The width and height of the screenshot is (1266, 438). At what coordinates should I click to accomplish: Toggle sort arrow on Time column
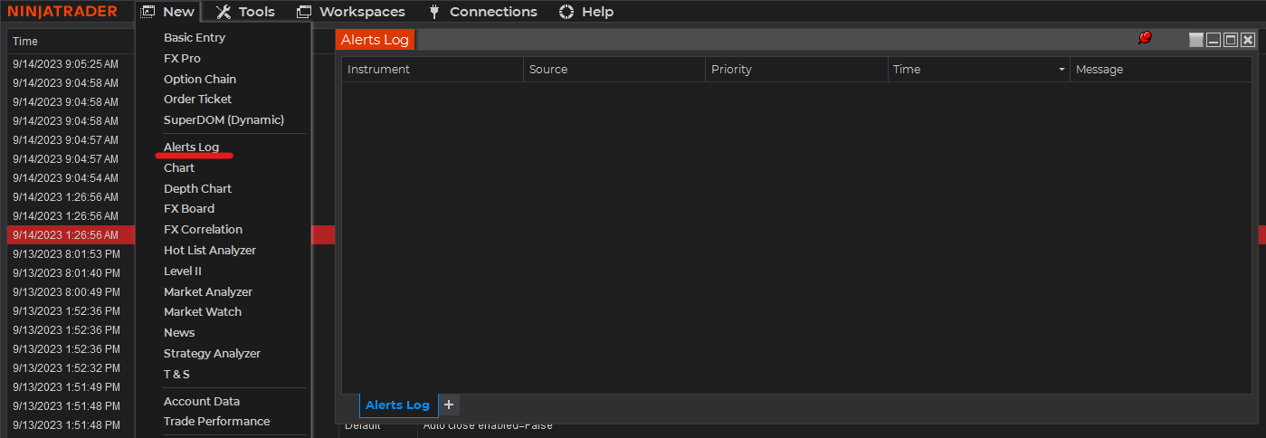1061,70
